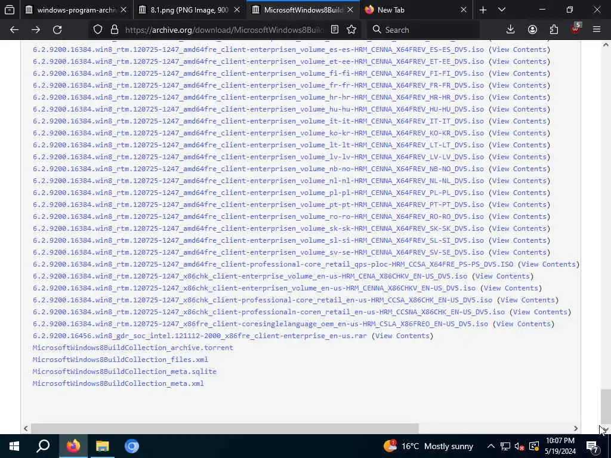Open the Firefox downloads panel
This screenshot has height=458, width=611.
coord(511,30)
